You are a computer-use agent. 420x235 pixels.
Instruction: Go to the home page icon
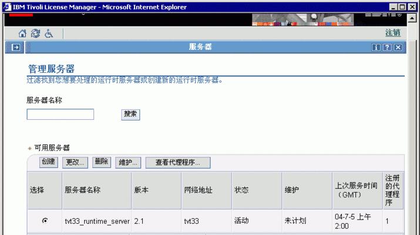tap(22, 33)
